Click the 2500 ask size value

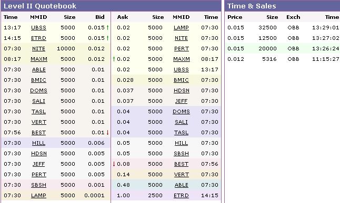[155, 196]
